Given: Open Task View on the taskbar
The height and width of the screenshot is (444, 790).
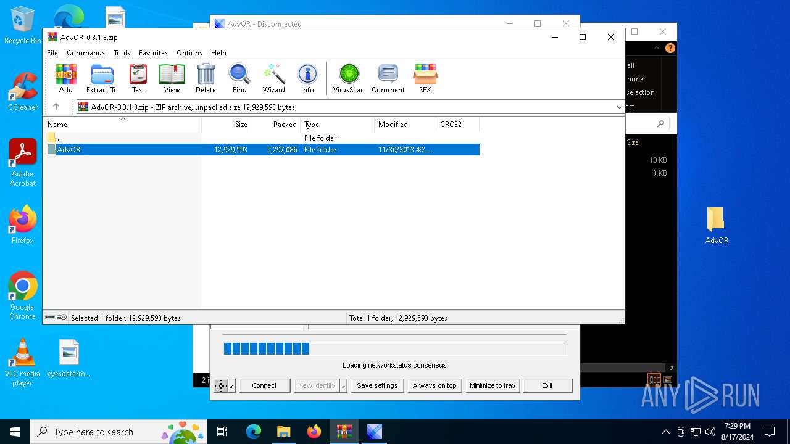Looking at the screenshot, I should pos(222,432).
